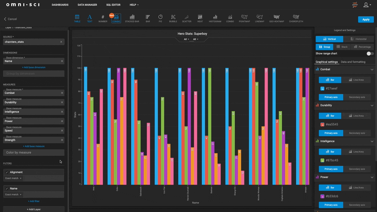Collapse the Power settings section
This screenshot has width=377, height=212.
click(372, 177)
